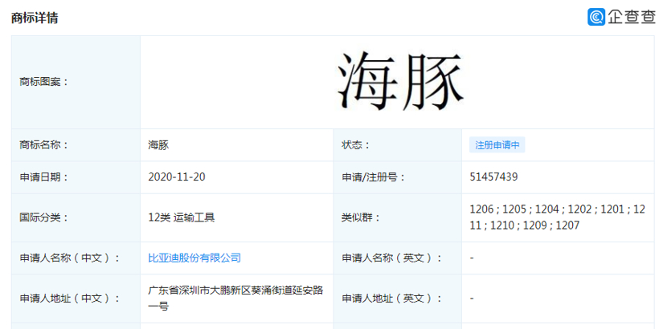Click the 商标名称 label
The width and height of the screenshot is (659, 329).
43,145
